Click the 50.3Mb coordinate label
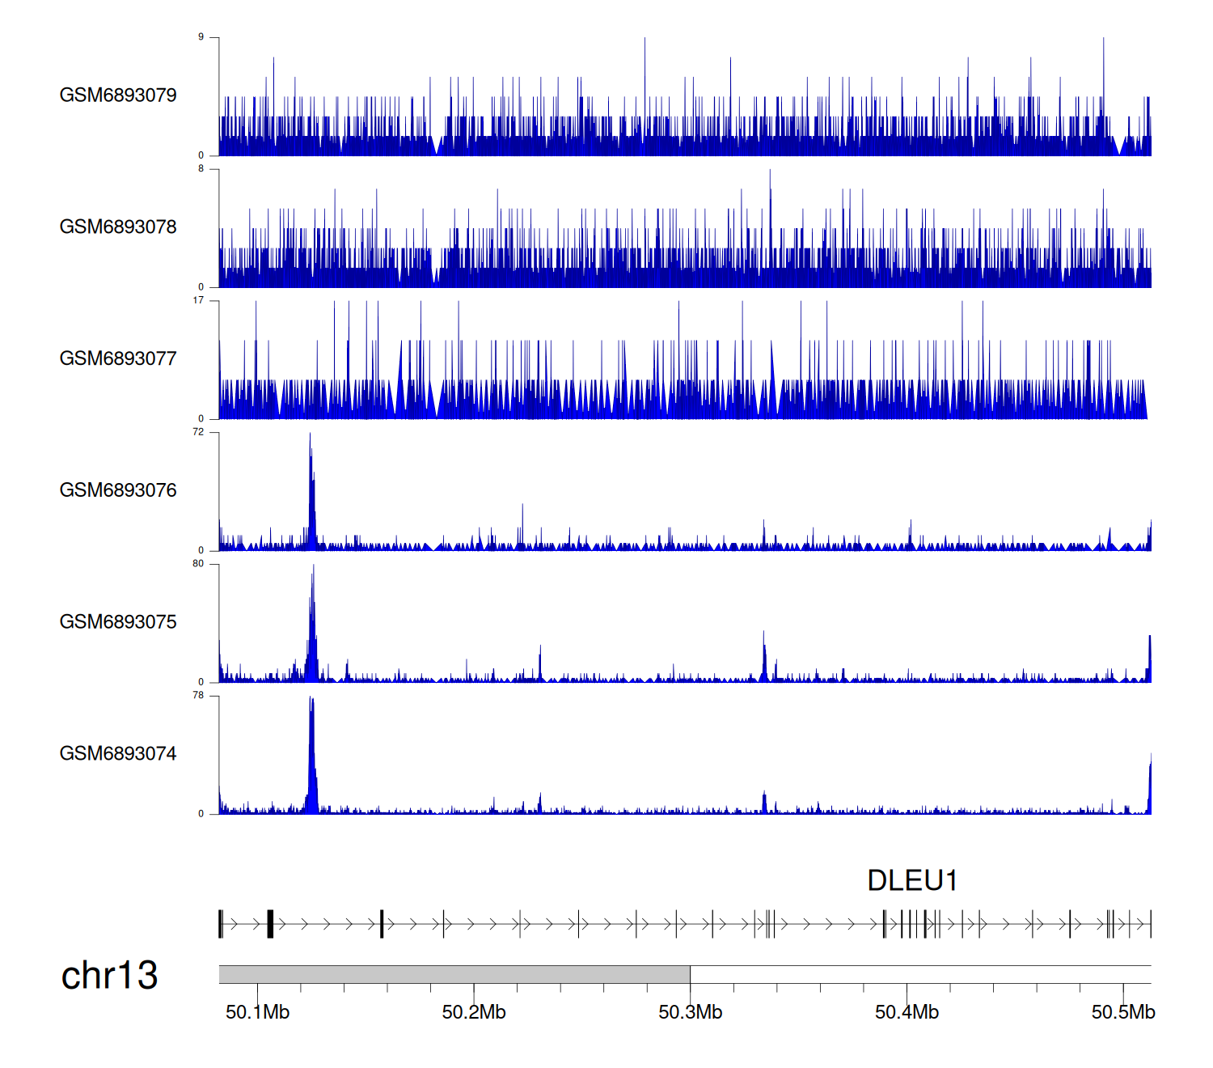Screen dimensions: 1213x1068 point(690,1012)
